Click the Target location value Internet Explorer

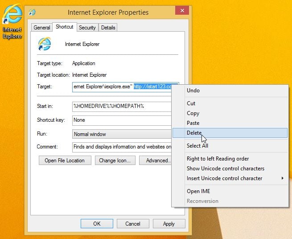pos(90,75)
